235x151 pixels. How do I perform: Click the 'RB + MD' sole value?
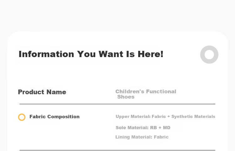[x=160, y=128]
